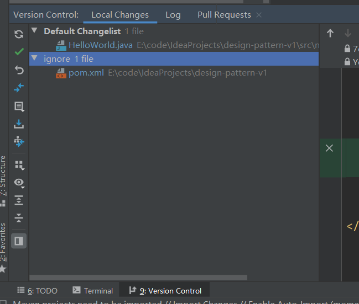Click the Terminal tab icon
The width and height of the screenshot is (359, 304).
[x=76, y=290]
